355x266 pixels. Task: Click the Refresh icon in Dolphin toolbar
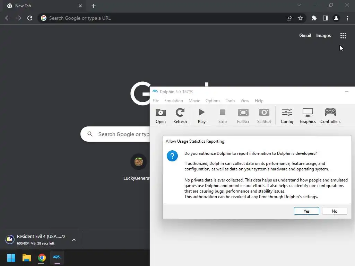[x=180, y=116]
